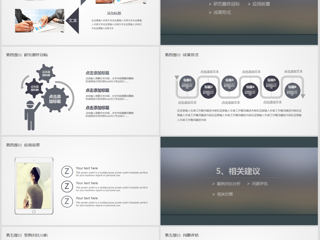Select the 标题1 circle in the timeline

[x=187, y=83]
